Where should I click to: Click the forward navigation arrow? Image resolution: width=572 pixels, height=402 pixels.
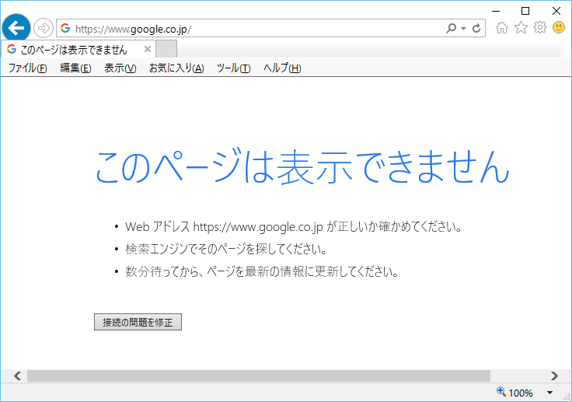(x=44, y=28)
